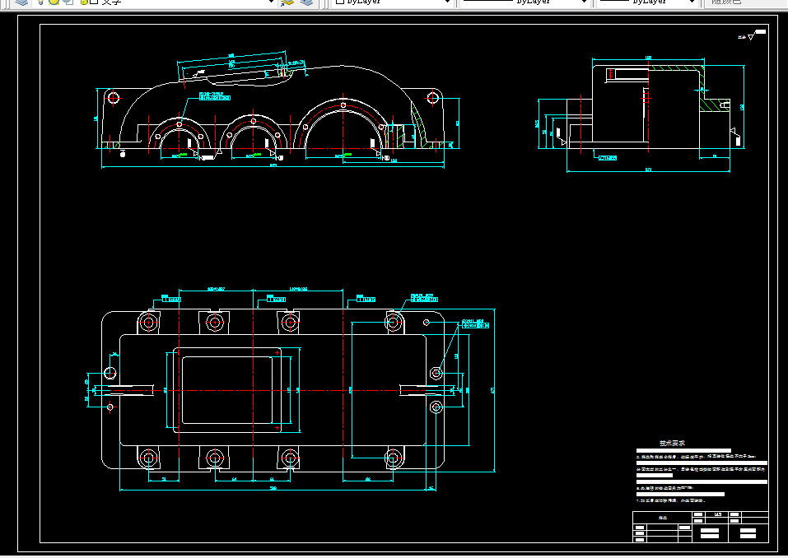Open the lineweight ByLayer dropdown

(x=646, y=2)
